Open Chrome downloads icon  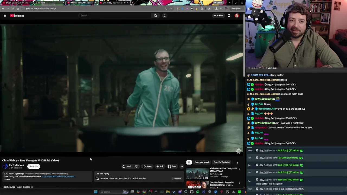tap(216, 8)
